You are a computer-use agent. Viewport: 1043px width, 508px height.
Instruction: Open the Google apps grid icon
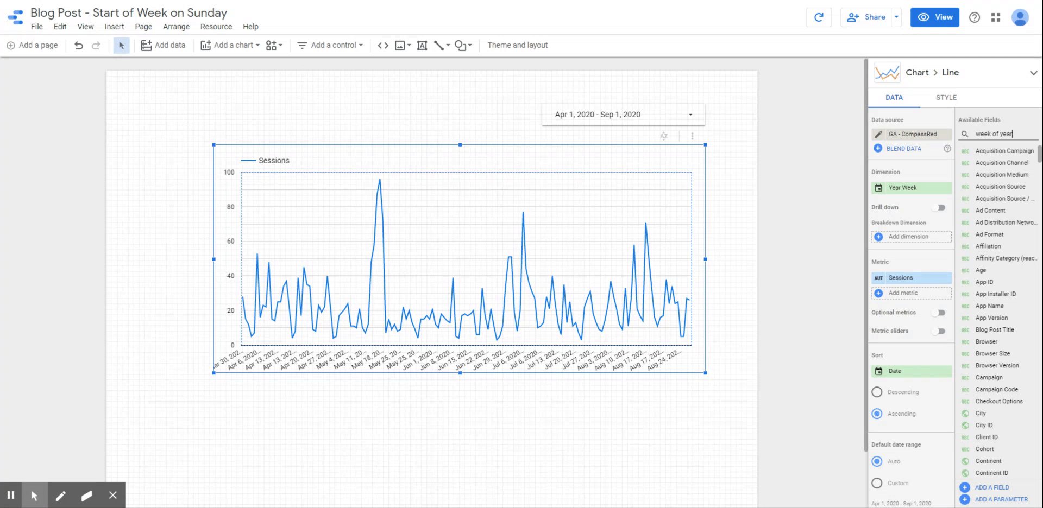tap(996, 17)
